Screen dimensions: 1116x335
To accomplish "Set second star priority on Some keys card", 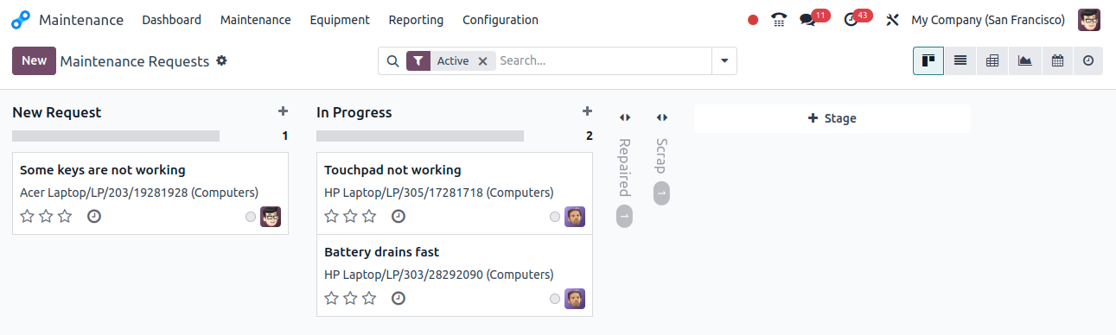I will (x=46, y=216).
